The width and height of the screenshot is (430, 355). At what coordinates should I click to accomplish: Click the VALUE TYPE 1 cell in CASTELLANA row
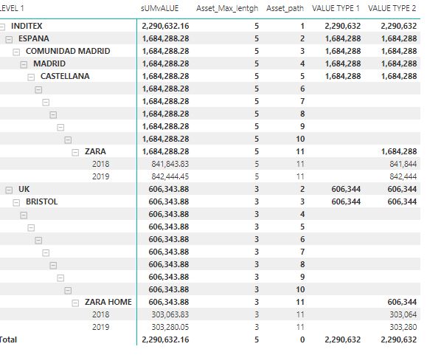343,76
